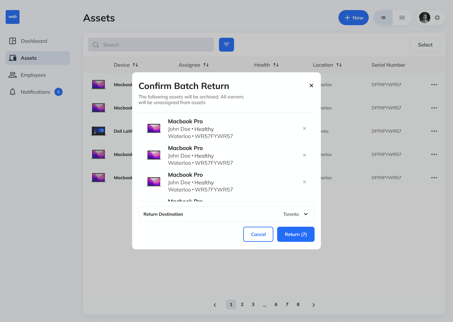Image resolution: width=453 pixels, height=322 pixels.
Task: Click second Macbook Pro thumbnail in dialog
Action: (154, 155)
